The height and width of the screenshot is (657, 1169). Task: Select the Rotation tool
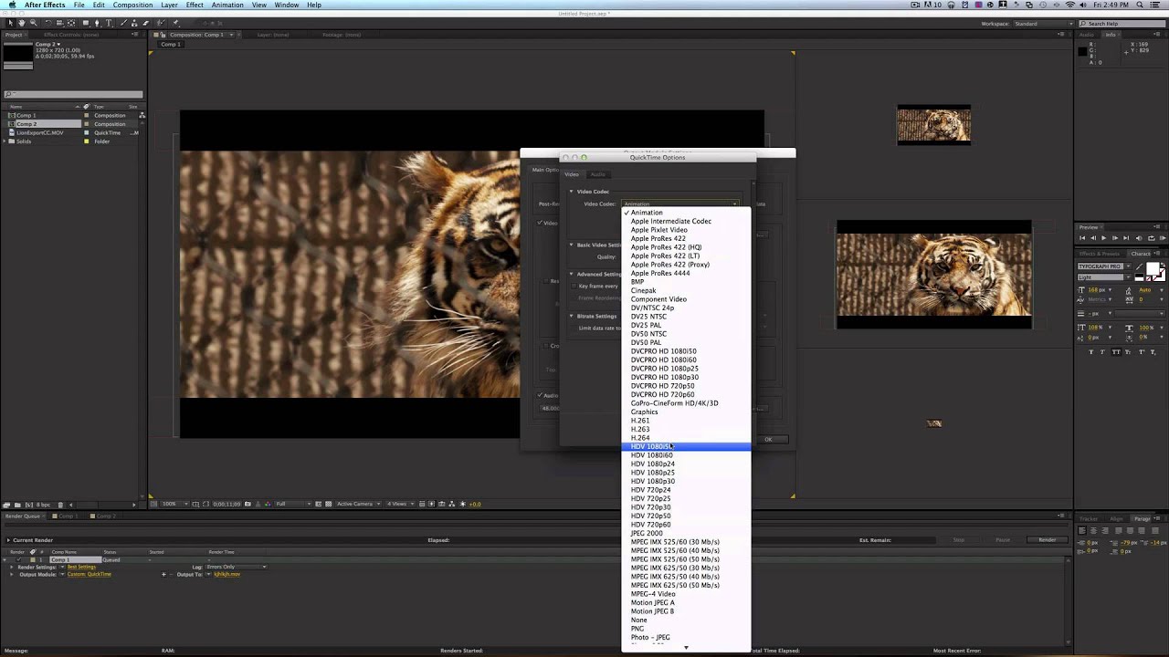click(x=48, y=23)
